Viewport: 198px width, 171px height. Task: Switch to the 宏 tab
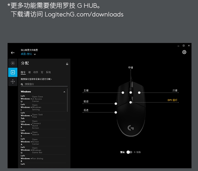click(x=42, y=72)
